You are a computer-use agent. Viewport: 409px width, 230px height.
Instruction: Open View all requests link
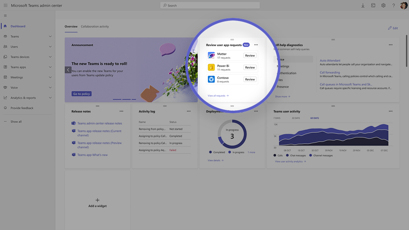point(218,96)
